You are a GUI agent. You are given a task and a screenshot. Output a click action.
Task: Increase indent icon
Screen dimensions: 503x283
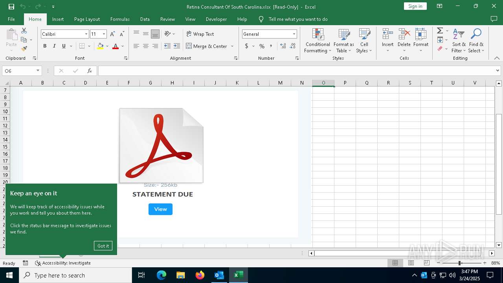click(x=177, y=46)
